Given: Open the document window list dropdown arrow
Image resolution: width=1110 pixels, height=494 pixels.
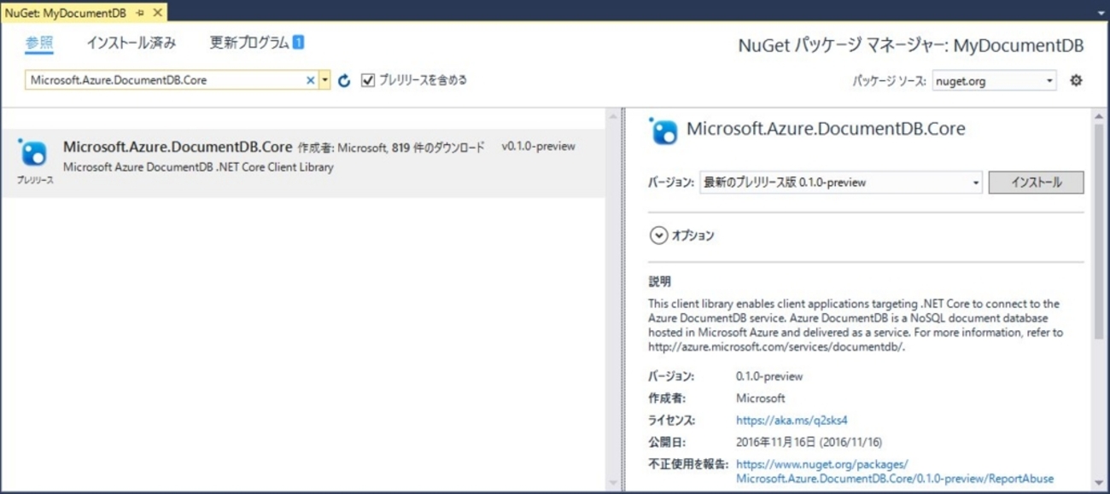Looking at the screenshot, I should pyautogui.click(x=1100, y=13).
